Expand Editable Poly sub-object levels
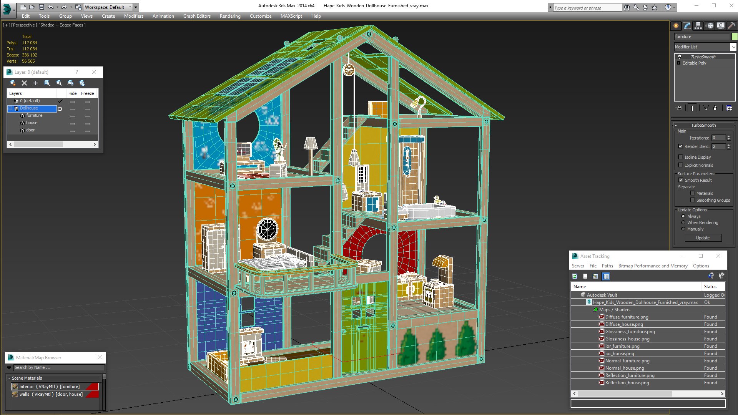Screen dimensions: 738x415 tap(679, 63)
